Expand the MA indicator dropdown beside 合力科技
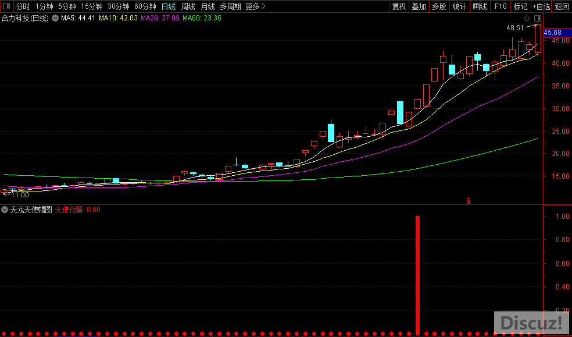572x337 pixels. click(55, 18)
